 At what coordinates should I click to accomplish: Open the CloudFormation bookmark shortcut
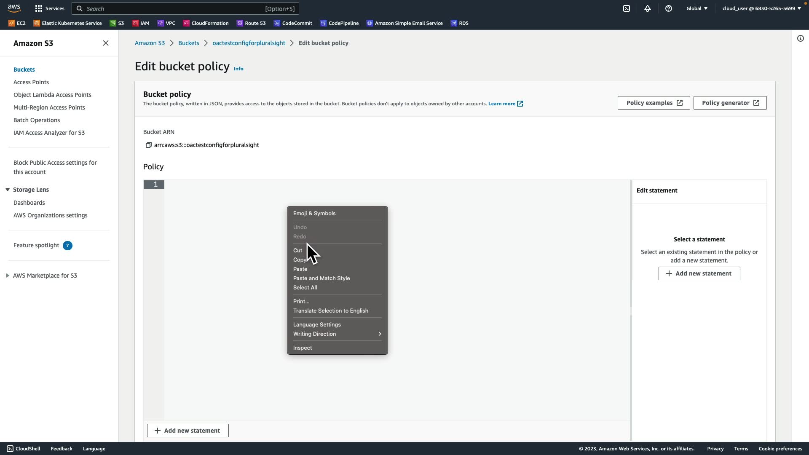[x=206, y=23]
